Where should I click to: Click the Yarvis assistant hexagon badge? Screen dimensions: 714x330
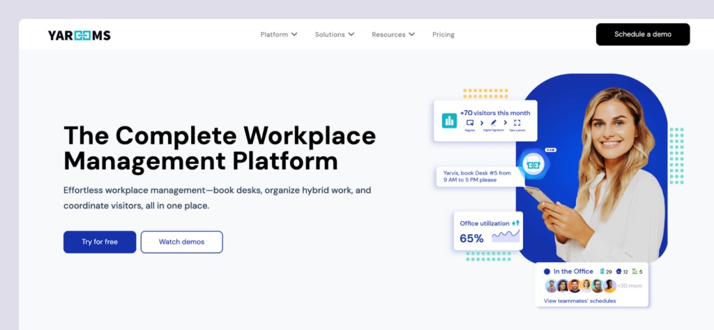coord(533,165)
